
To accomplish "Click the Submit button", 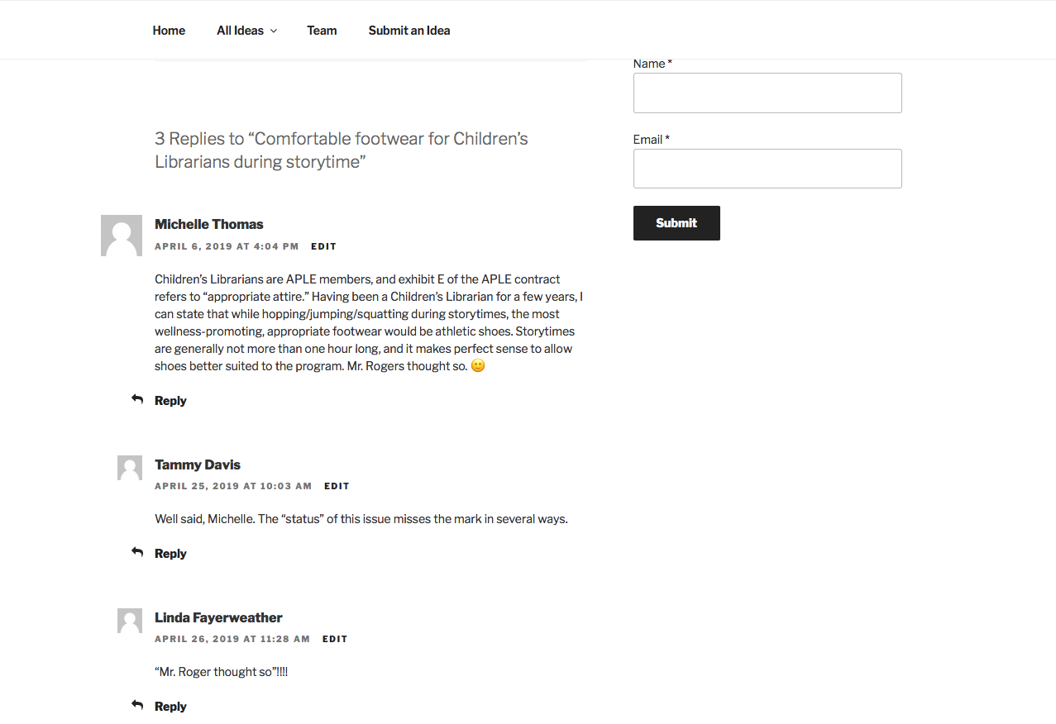I will (x=676, y=223).
